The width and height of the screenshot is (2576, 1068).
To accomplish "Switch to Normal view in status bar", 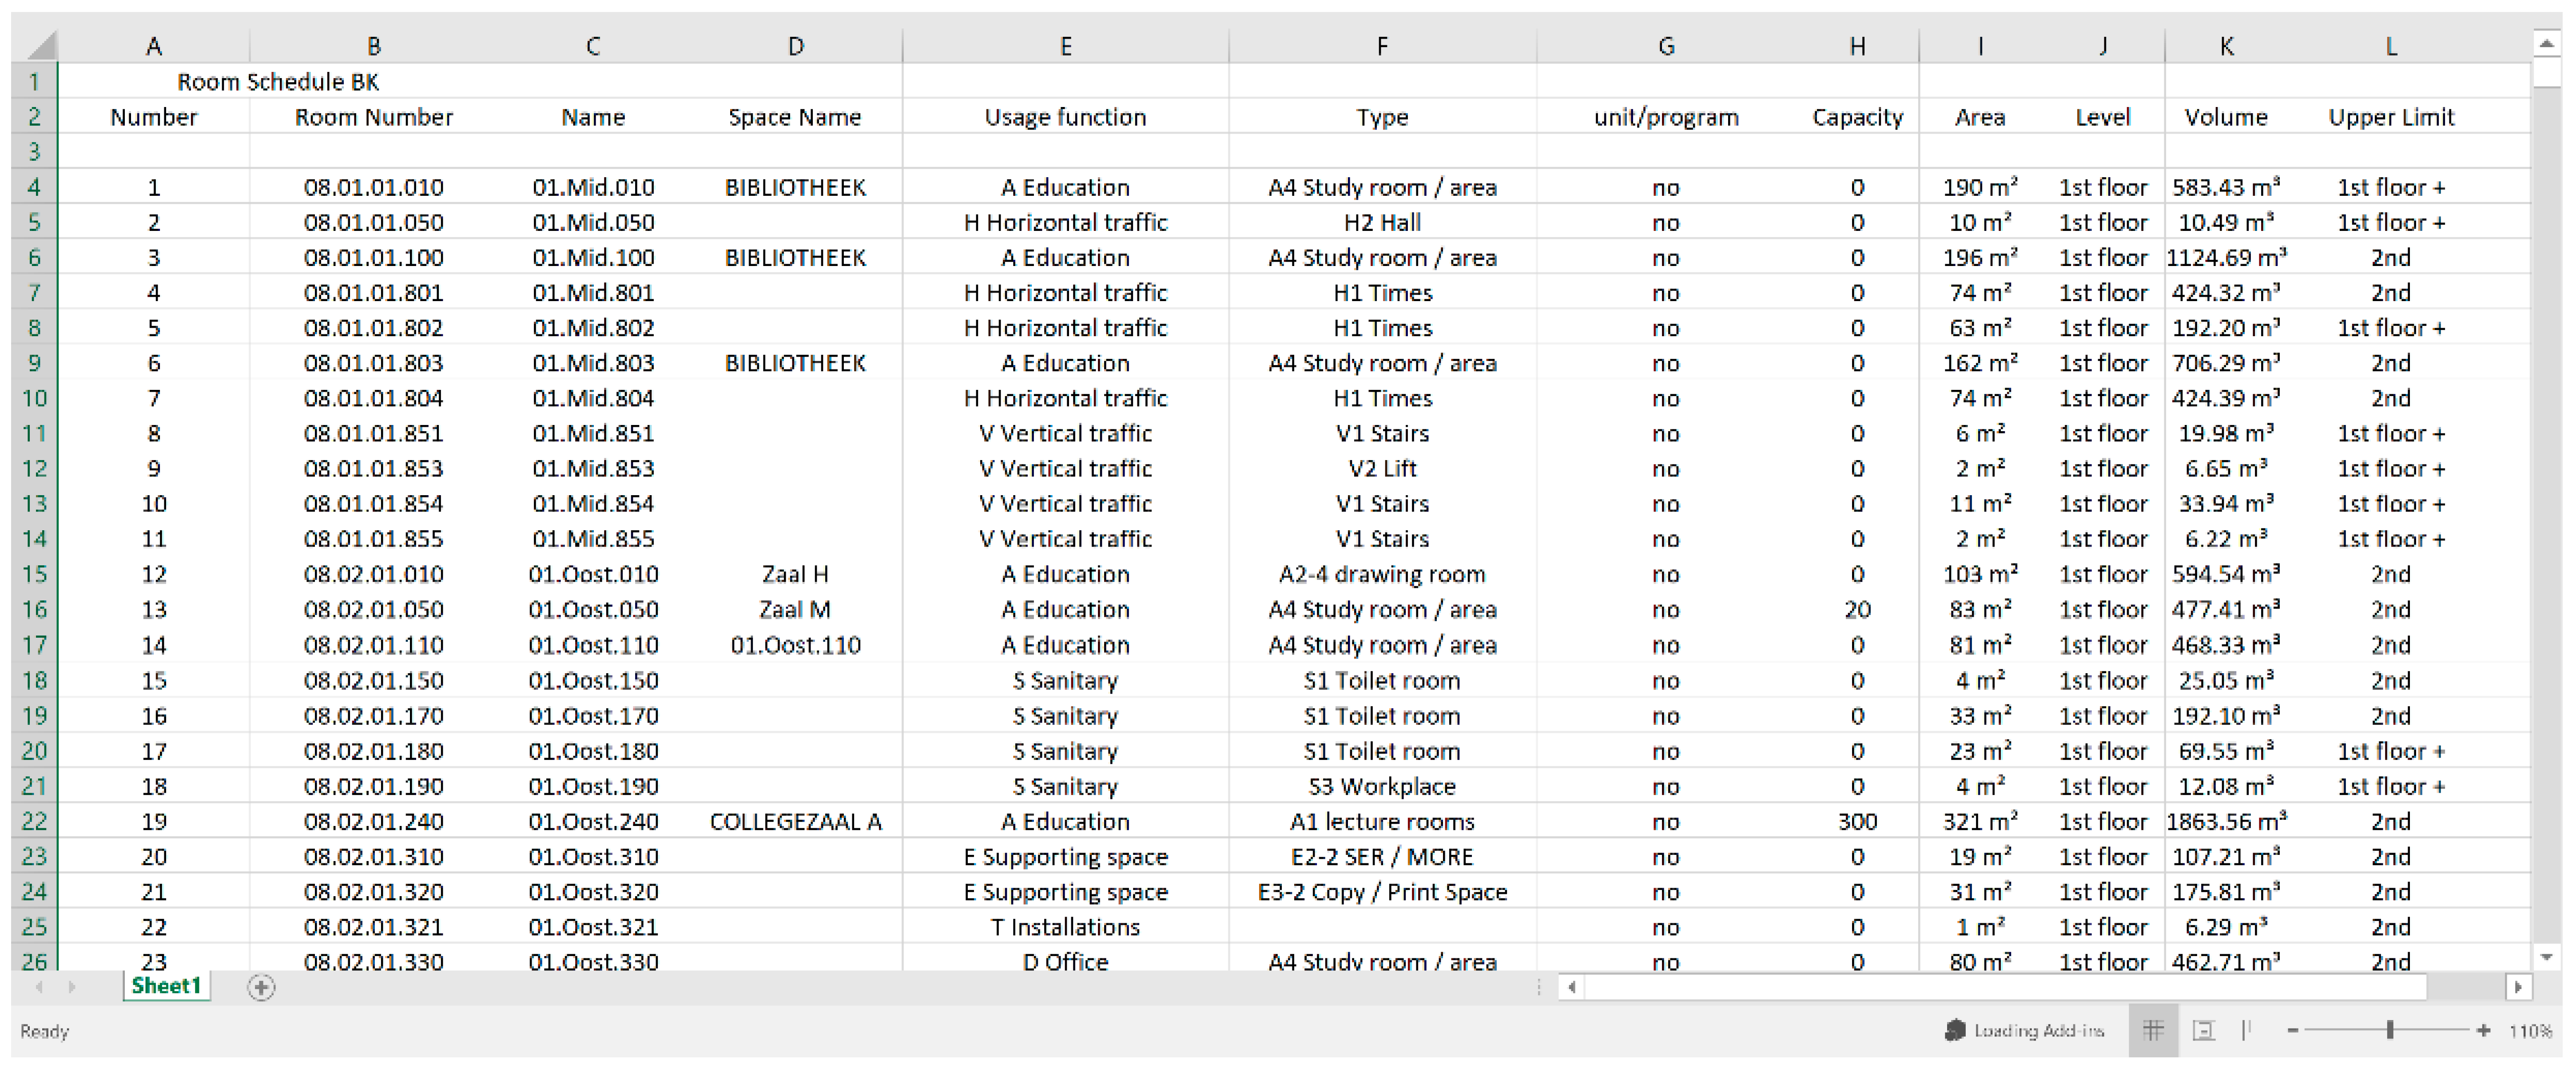I will pos(2153,1030).
